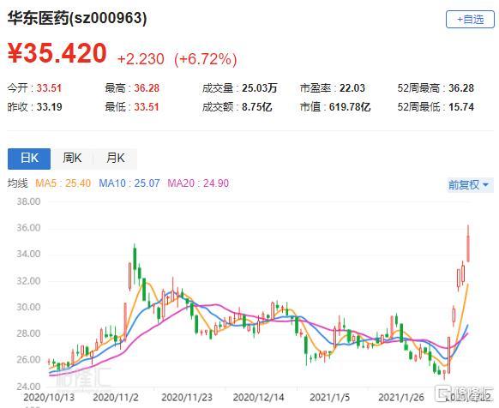The image size is (499, 408).
Task: Click the 2020/10/13 date axis label
Action: (49, 398)
